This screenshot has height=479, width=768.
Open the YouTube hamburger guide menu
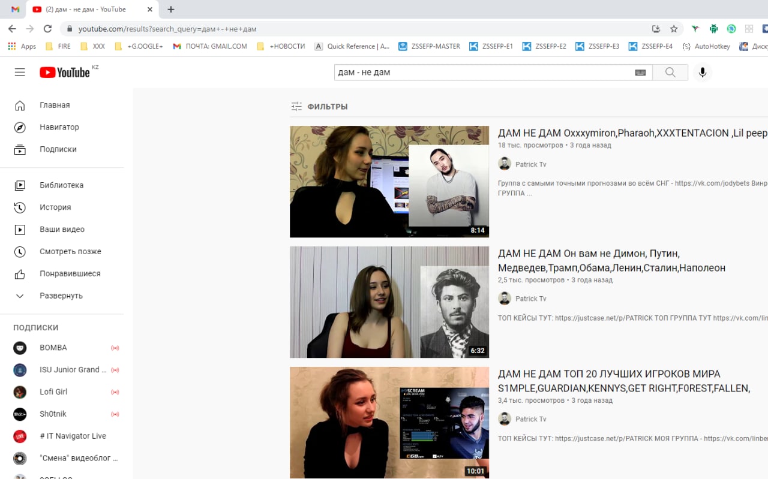tap(20, 73)
